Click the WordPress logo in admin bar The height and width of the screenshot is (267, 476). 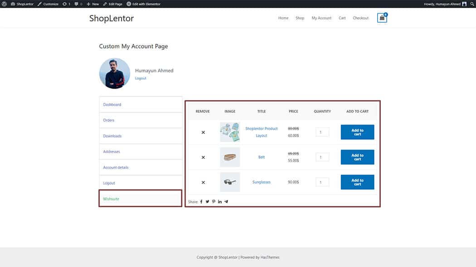tap(5, 4)
